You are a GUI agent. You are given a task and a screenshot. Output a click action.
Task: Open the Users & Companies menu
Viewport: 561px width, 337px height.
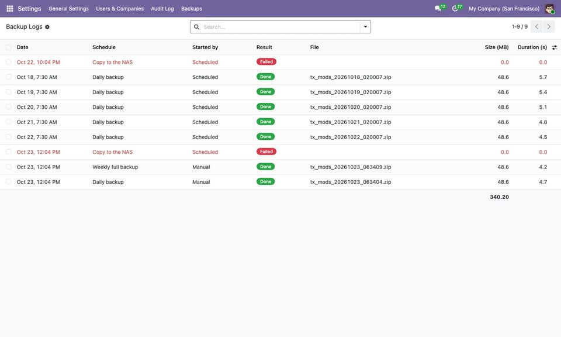(120, 9)
